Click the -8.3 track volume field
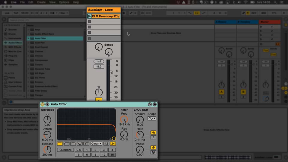The height and width of the screenshot is (162, 288). (x=99, y=67)
